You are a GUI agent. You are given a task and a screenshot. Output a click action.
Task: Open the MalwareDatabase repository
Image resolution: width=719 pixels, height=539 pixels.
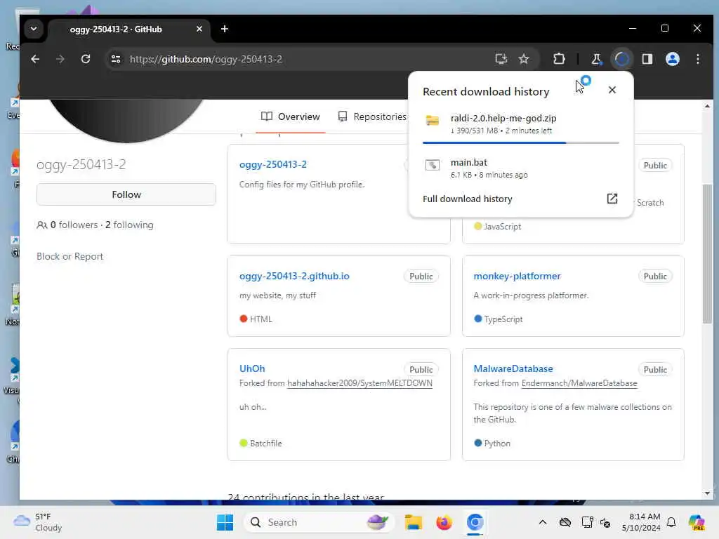tap(513, 368)
